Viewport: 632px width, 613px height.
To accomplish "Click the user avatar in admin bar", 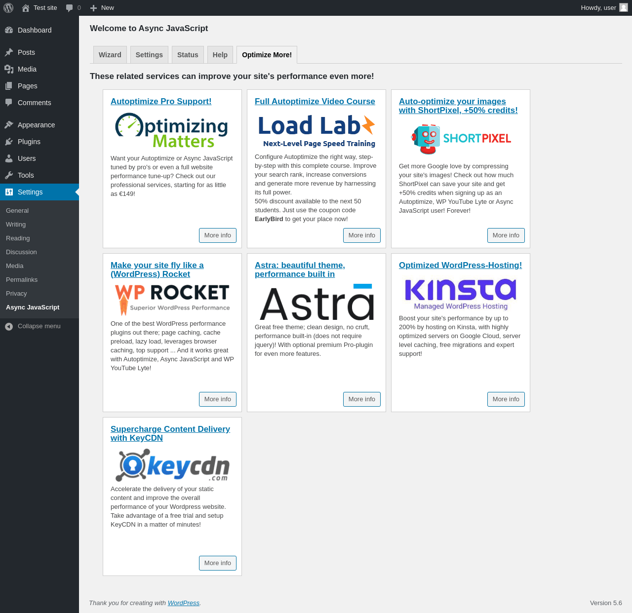I will (624, 8).
